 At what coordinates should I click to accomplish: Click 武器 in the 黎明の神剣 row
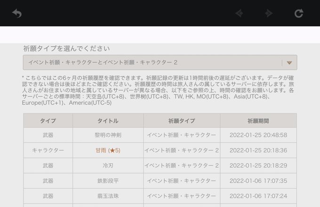pyautogui.click(x=48, y=135)
